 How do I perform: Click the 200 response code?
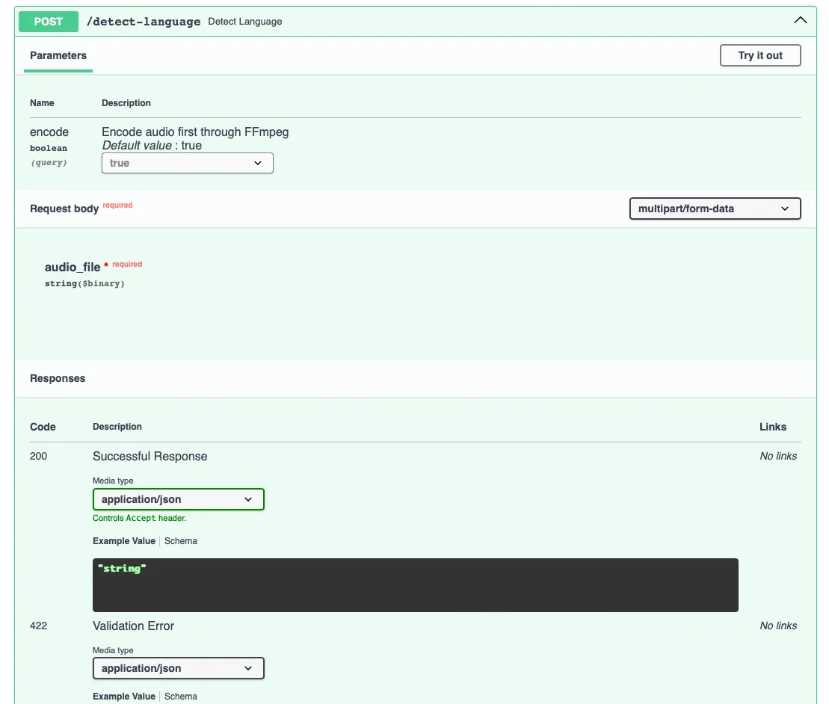tap(38, 456)
